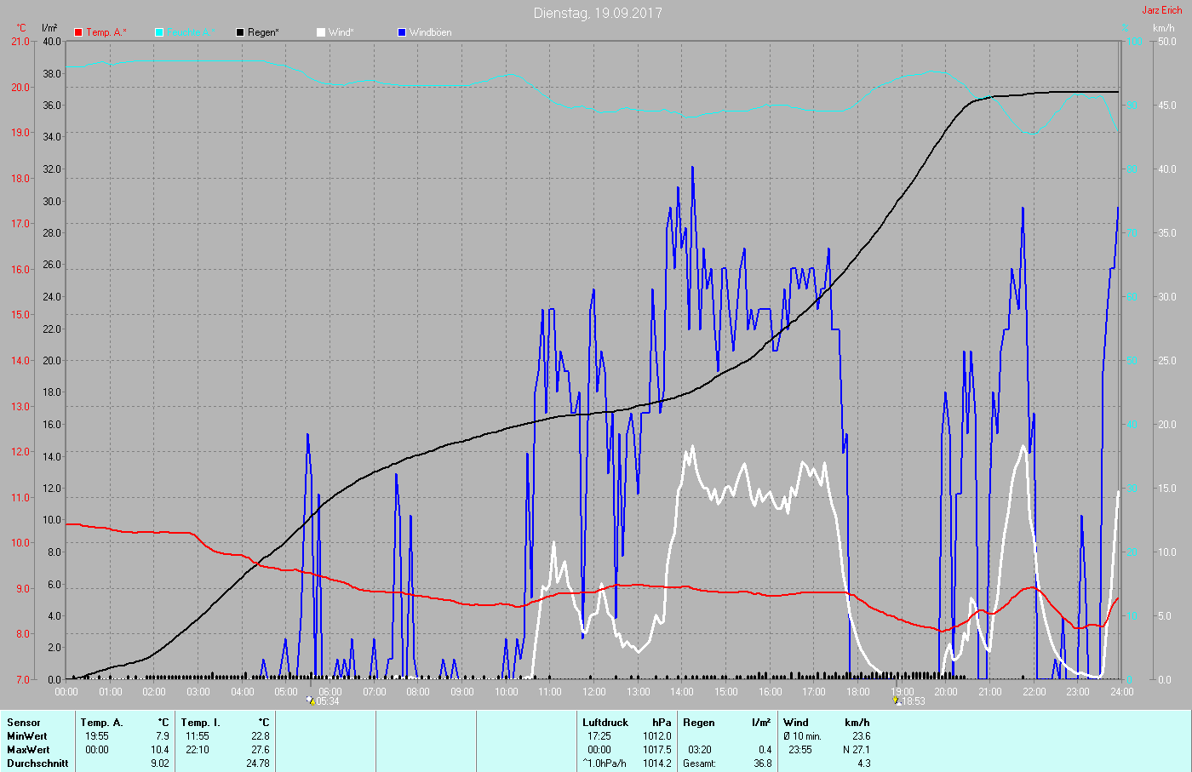Click the Jarz Erich author label
This screenshot has height=772, width=1192.
[1162, 10]
